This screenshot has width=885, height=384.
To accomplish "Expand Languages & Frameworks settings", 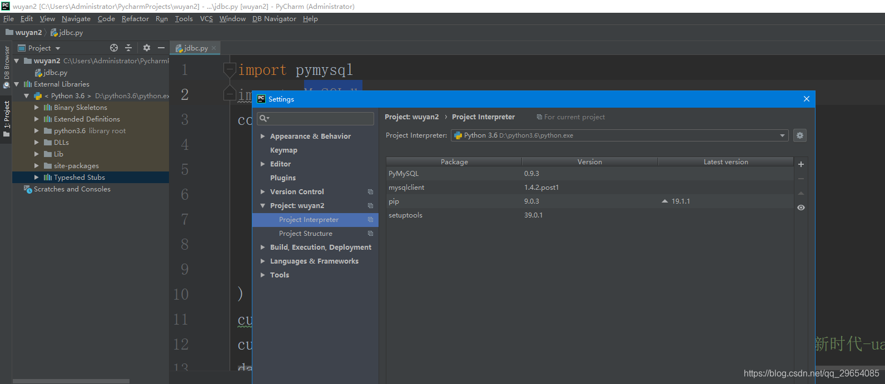I will [x=262, y=261].
